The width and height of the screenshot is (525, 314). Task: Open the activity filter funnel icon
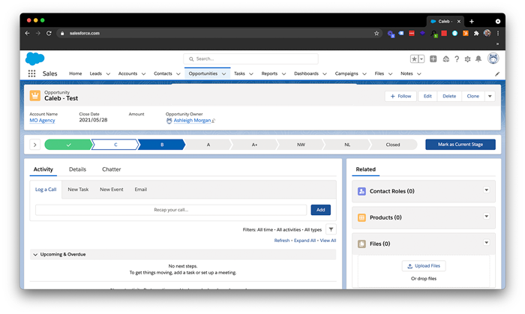[331, 229]
